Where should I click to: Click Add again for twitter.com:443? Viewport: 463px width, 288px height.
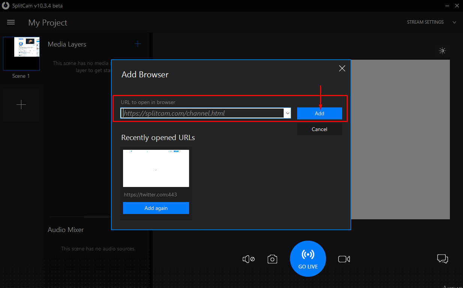coord(156,208)
